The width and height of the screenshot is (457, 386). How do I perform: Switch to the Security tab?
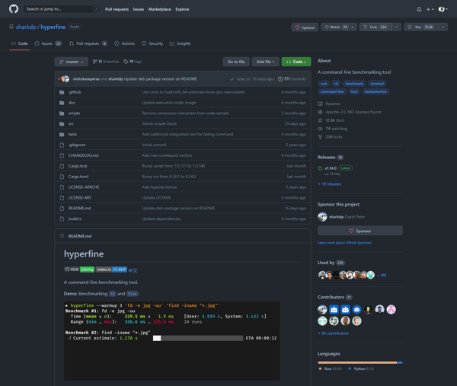point(152,43)
